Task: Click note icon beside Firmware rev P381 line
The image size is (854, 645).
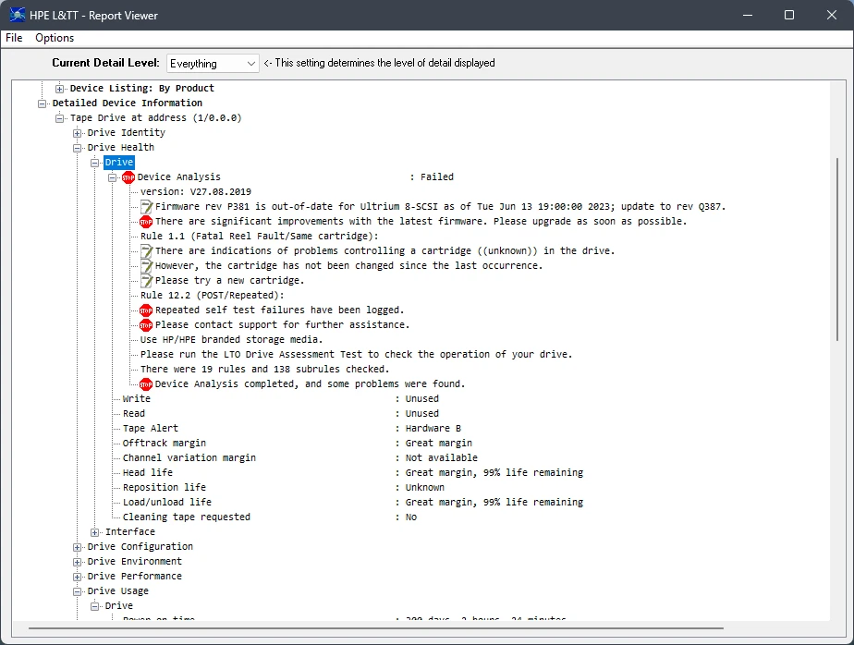Action: tap(147, 206)
